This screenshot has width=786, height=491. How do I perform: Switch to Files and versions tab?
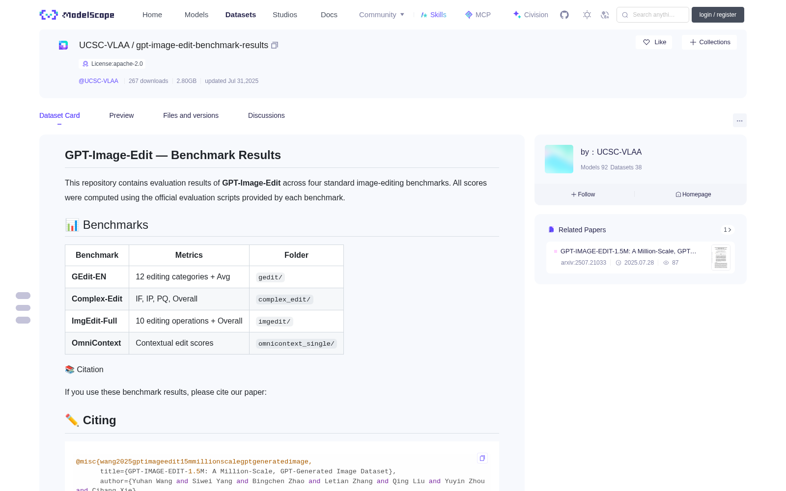191,115
